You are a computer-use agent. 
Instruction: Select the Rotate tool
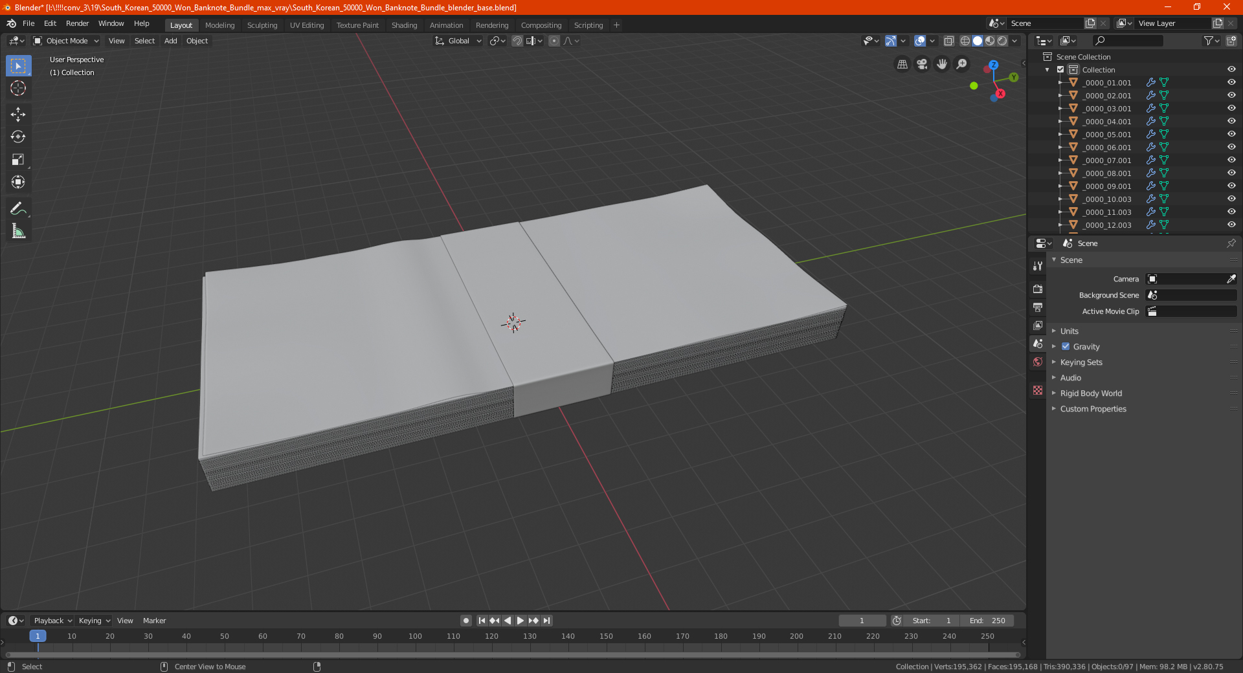click(x=18, y=137)
